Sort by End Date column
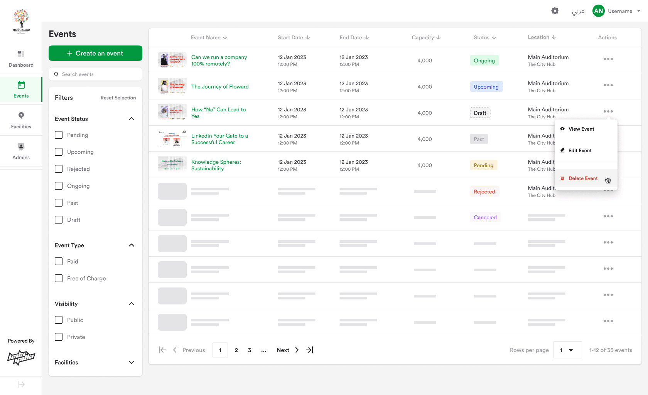 (x=354, y=37)
